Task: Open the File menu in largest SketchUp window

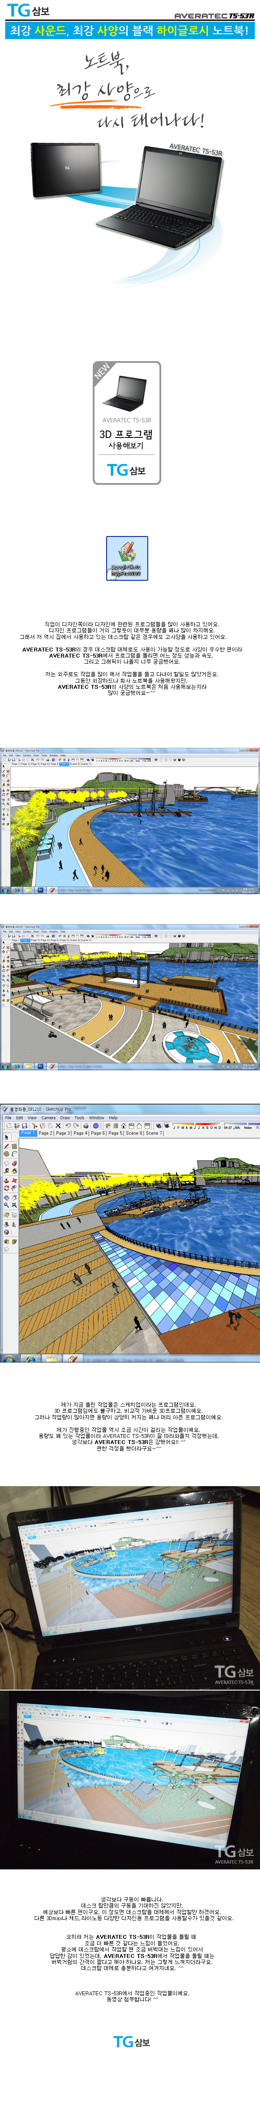Action: pyautogui.click(x=8, y=1118)
